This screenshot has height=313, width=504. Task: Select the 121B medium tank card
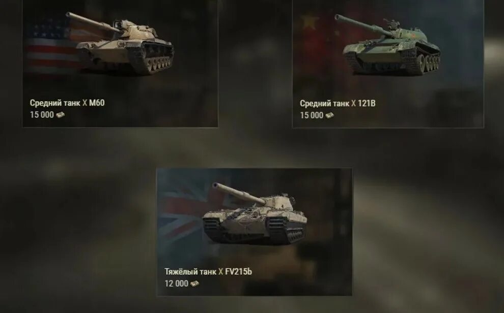pyautogui.click(x=388, y=64)
